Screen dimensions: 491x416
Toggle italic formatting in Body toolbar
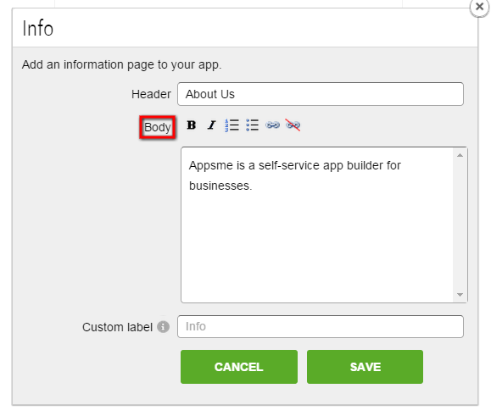pos(212,125)
